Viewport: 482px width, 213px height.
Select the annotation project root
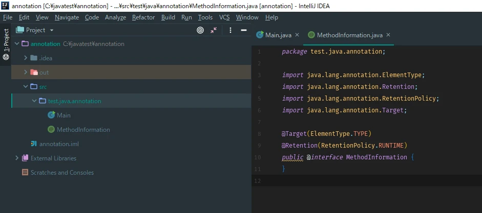131,44
